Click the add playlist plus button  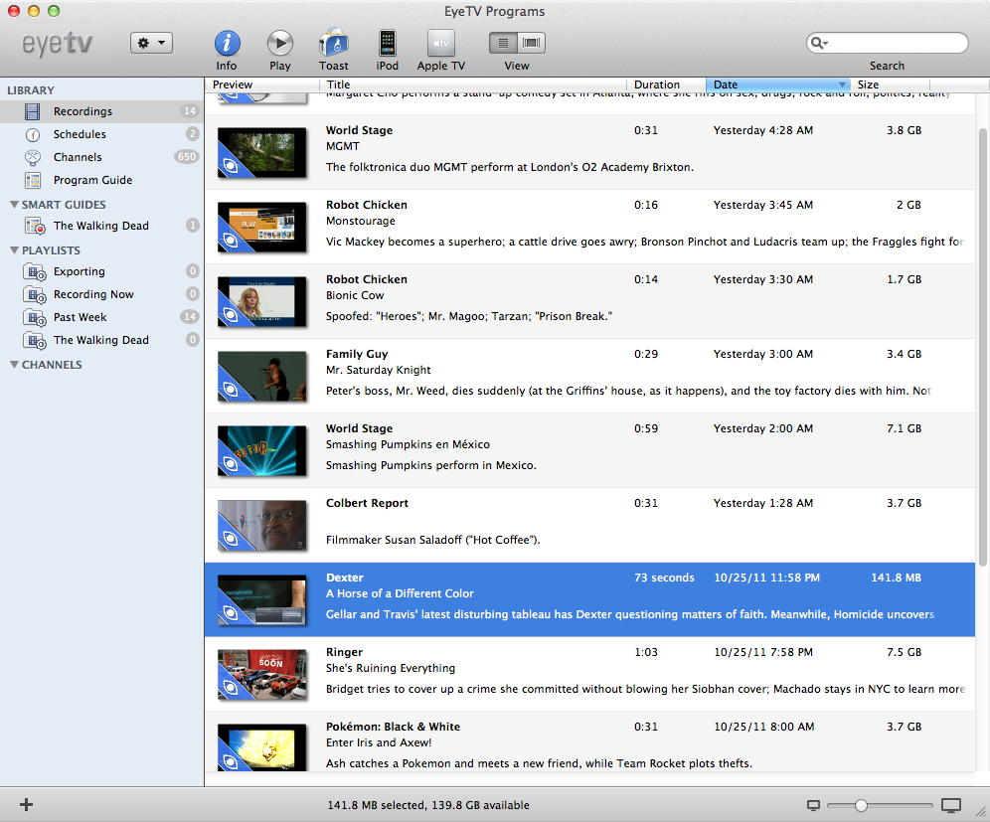27,804
